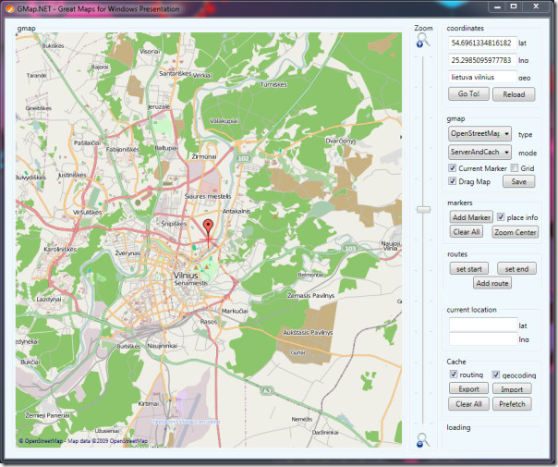This screenshot has height=467, width=558.
Task: Click the Import cache button
Action: click(x=512, y=389)
